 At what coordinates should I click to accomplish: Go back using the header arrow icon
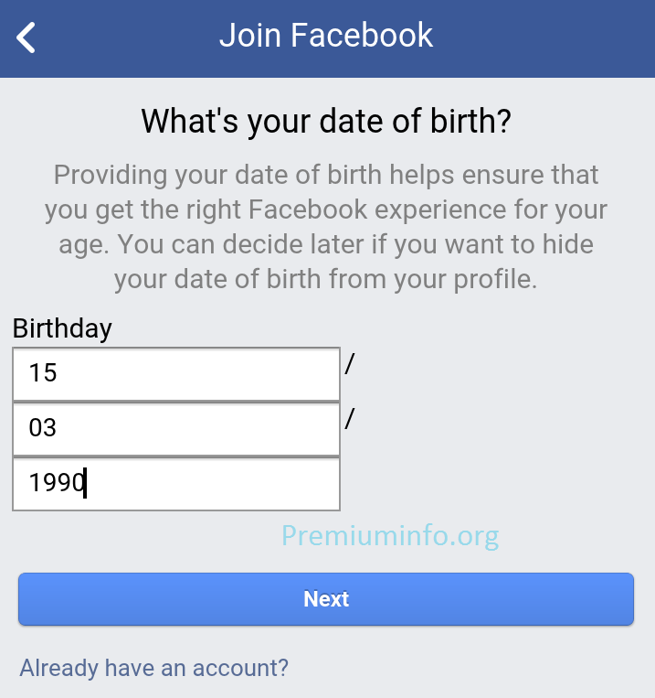[26, 38]
